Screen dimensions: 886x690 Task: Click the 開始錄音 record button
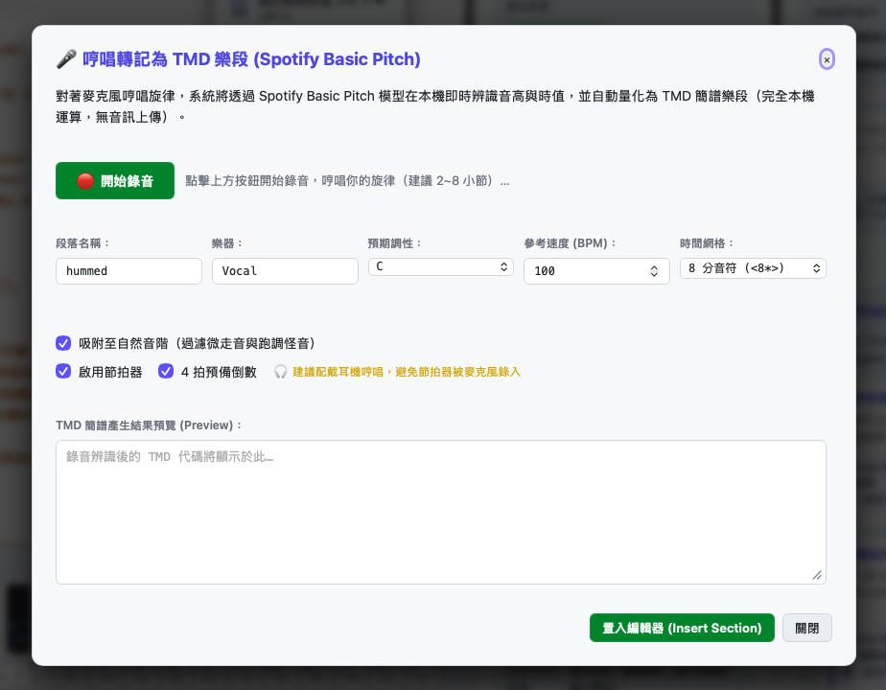[115, 181]
